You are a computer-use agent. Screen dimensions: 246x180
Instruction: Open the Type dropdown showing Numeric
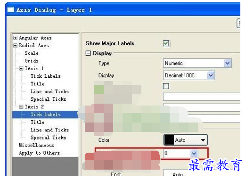[197, 63]
